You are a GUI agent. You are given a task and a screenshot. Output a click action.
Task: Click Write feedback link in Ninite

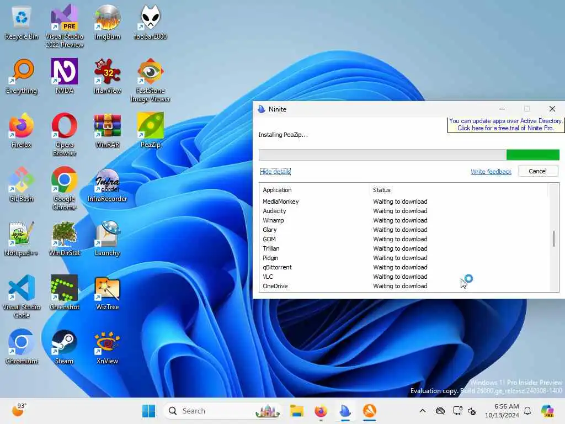tap(491, 172)
